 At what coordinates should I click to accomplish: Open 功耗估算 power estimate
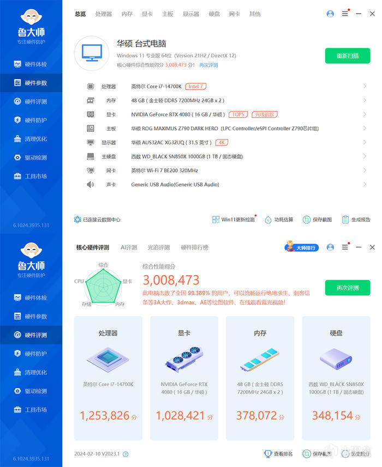[x=279, y=220]
